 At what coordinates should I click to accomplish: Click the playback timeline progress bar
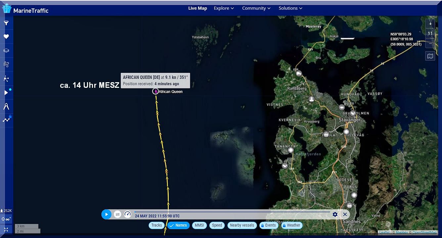pos(232,211)
